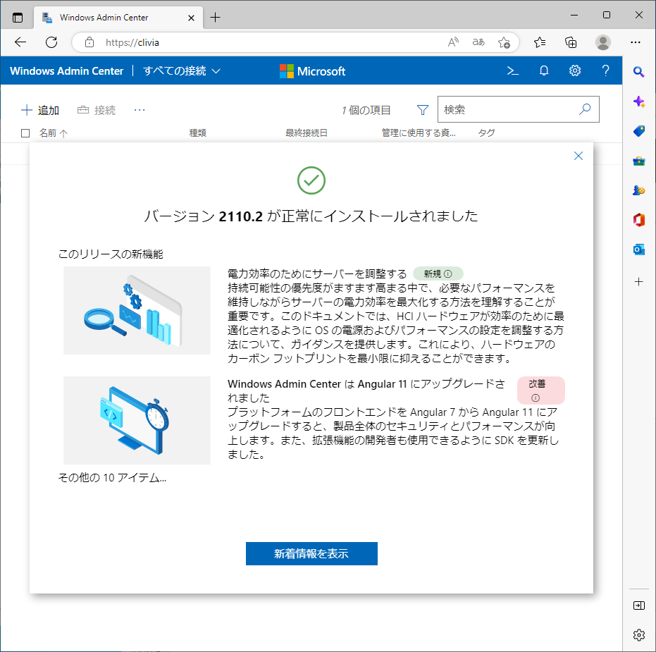
Task: Click the filter funnel icon
Action: 423,110
